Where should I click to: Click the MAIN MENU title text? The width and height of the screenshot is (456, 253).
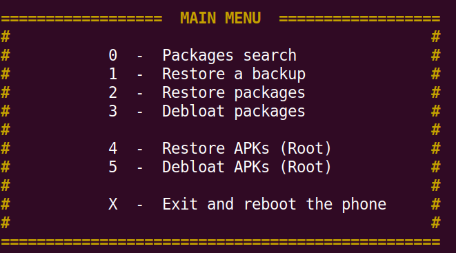pyautogui.click(x=220, y=18)
